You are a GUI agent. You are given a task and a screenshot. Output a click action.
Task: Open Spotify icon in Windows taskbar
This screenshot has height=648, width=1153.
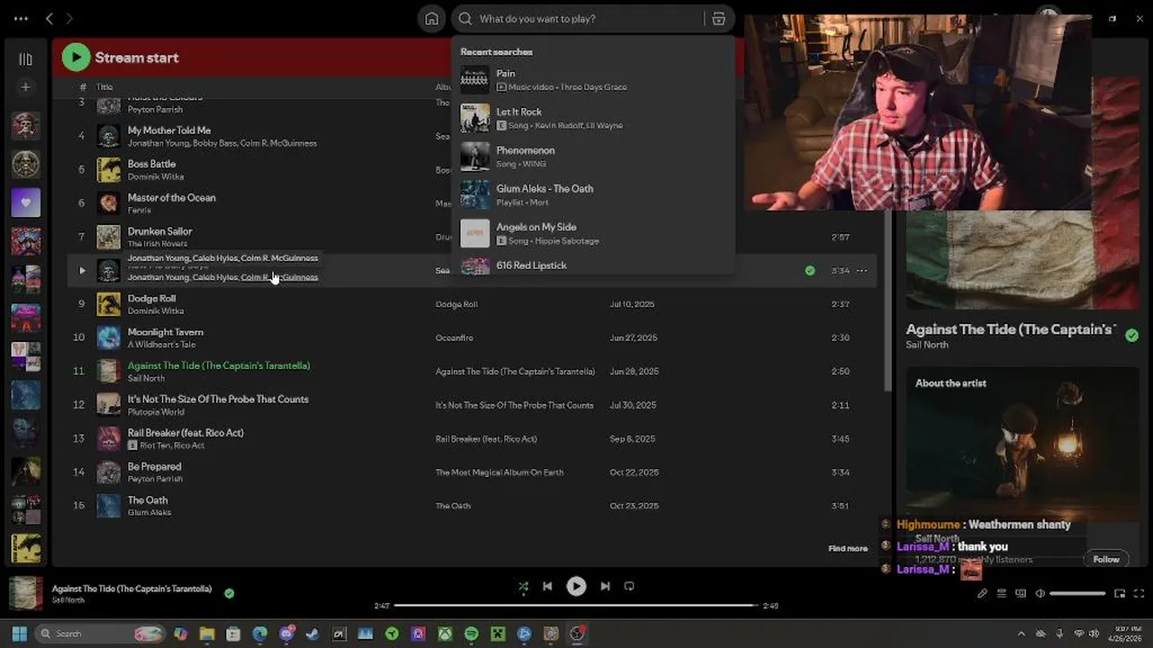pyautogui.click(x=471, y=634)
